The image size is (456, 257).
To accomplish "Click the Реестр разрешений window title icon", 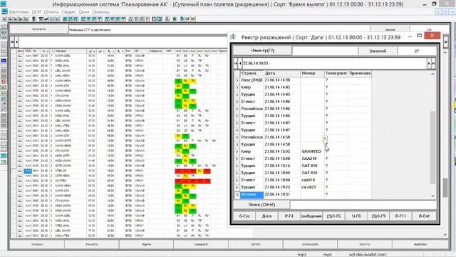I will (233, 37).
